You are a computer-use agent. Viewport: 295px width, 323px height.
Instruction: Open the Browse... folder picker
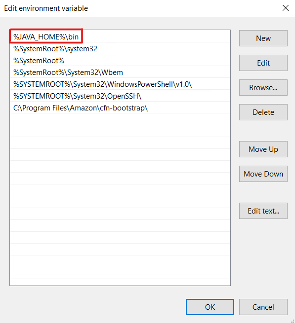[263, 88]
